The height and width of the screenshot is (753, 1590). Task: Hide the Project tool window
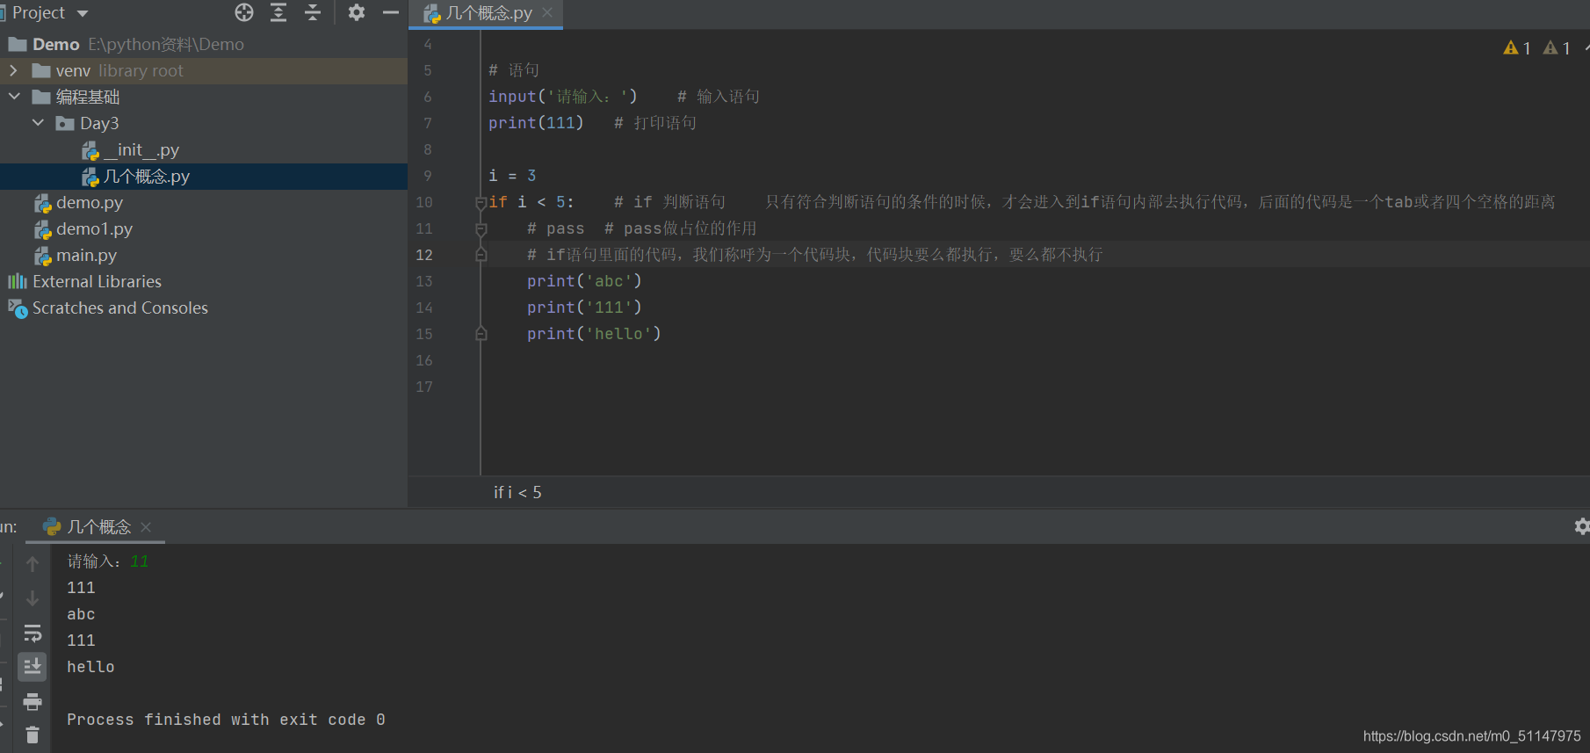(391, 12)
